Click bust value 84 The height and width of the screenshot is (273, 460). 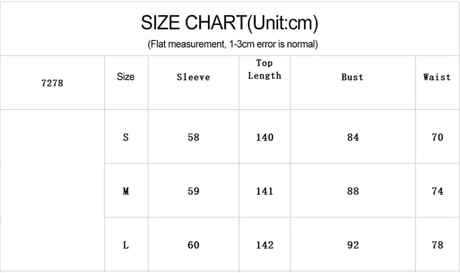(353, 137)
